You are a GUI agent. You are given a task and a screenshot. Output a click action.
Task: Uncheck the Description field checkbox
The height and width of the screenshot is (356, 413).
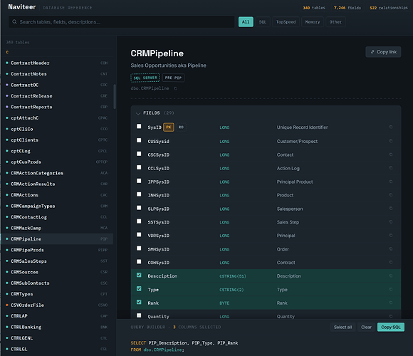(139, 275)
